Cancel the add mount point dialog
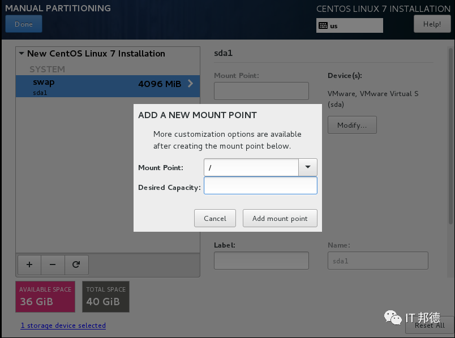The height and width of the screenshot is (338, 455). coord(215,218)
